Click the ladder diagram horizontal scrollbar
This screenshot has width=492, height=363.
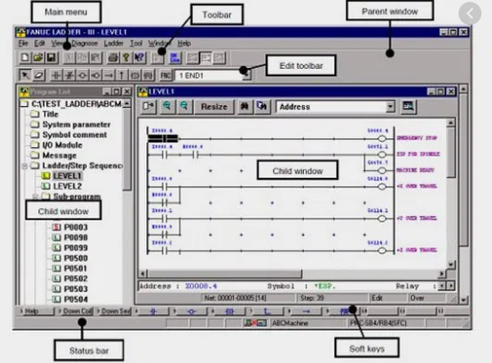[x=292, y=273]
